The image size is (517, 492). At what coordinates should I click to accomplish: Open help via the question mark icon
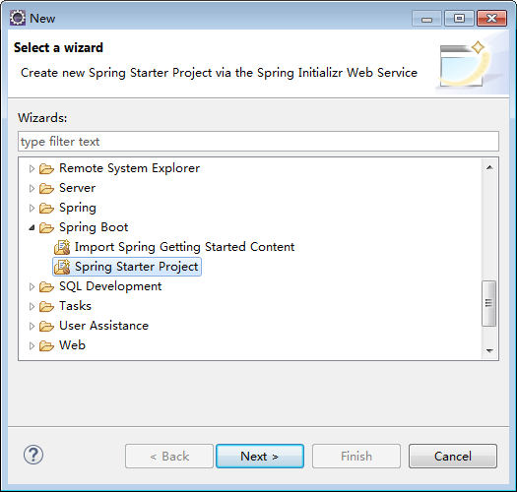tap(33, 455)
